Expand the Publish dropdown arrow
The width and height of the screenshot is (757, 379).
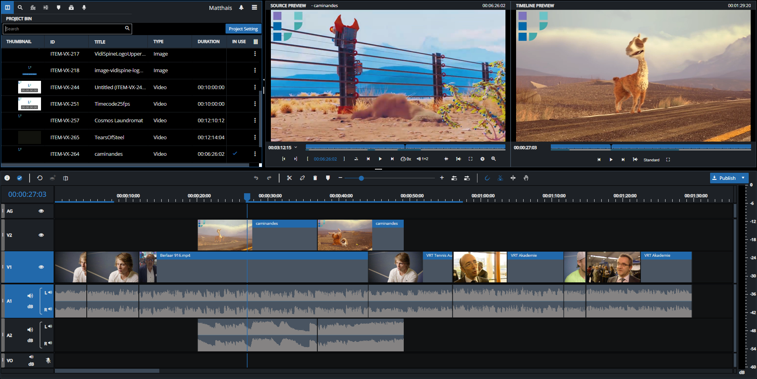[743, 178]
